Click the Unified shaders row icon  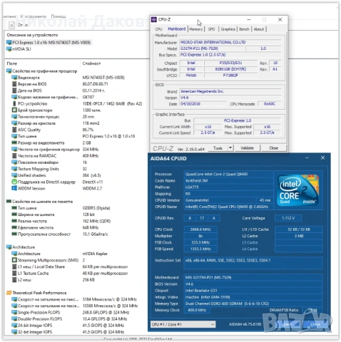click(14, 175)
